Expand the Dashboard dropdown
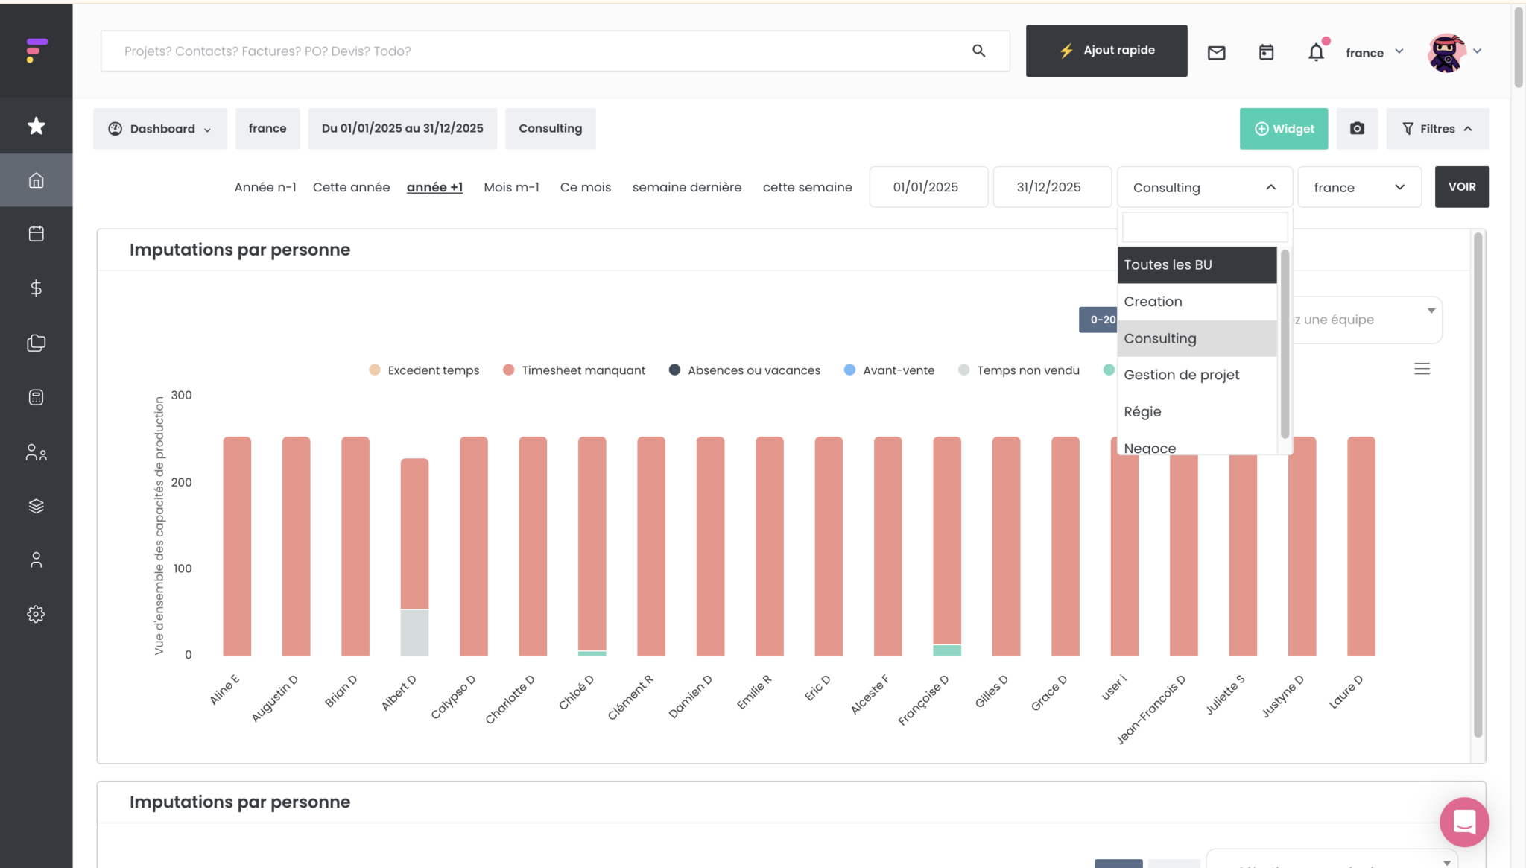This screenshot has width=1526, height=868. click(160, 128)
